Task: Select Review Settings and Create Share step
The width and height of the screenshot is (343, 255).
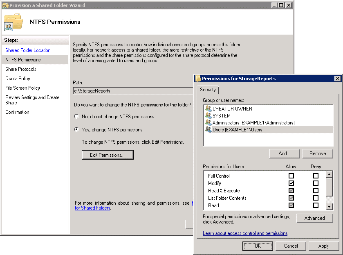Action: point(32,100)
